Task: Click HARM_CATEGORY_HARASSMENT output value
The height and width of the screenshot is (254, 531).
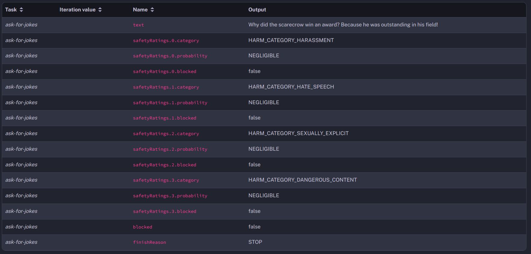Action: (x=291, y=40)
